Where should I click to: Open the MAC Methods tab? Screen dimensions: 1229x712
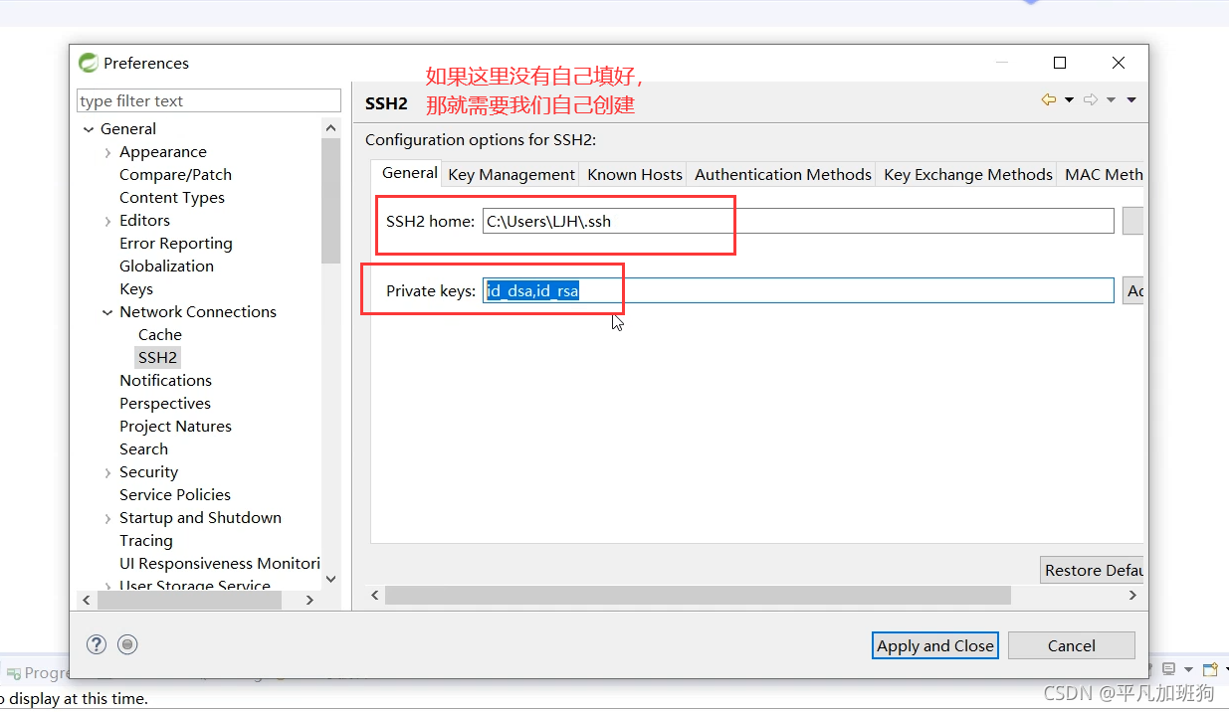click(x=1102, y=174)
